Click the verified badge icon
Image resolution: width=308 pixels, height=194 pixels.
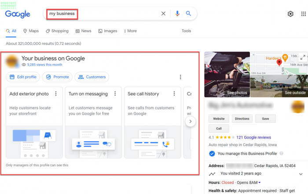tap(212, 154)
